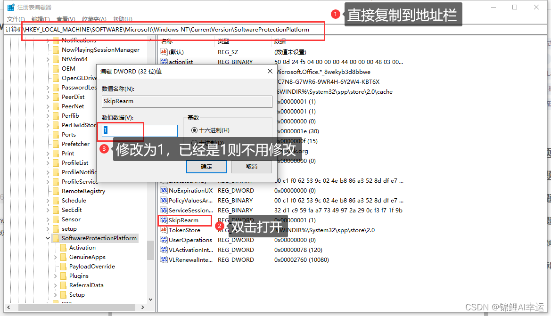Click the TokenStore string icon
Image resolution: width=551 pixels, height=316 pixels.
tap(164, 230)
